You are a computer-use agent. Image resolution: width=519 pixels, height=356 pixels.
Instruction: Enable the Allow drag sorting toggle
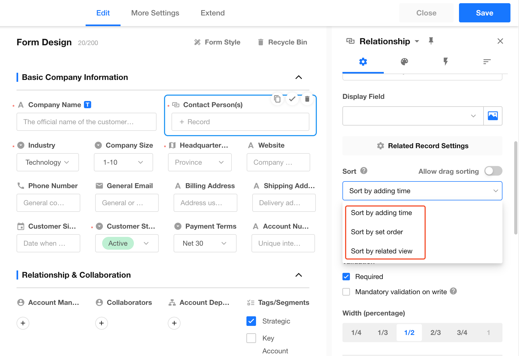(493, 171)
